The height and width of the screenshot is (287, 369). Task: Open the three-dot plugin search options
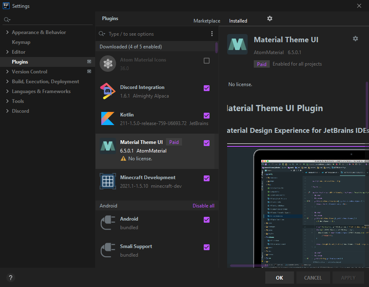[212, 34]
